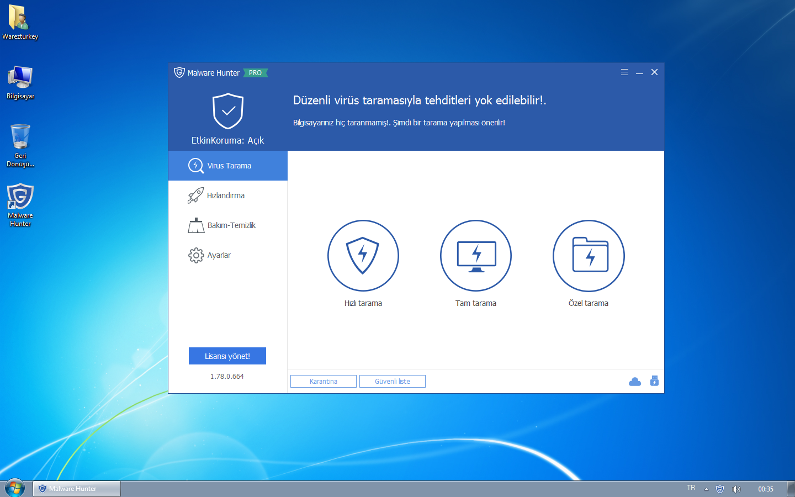
Task: Select the Bilgisayar desktop icon
Action: [20, 82]
